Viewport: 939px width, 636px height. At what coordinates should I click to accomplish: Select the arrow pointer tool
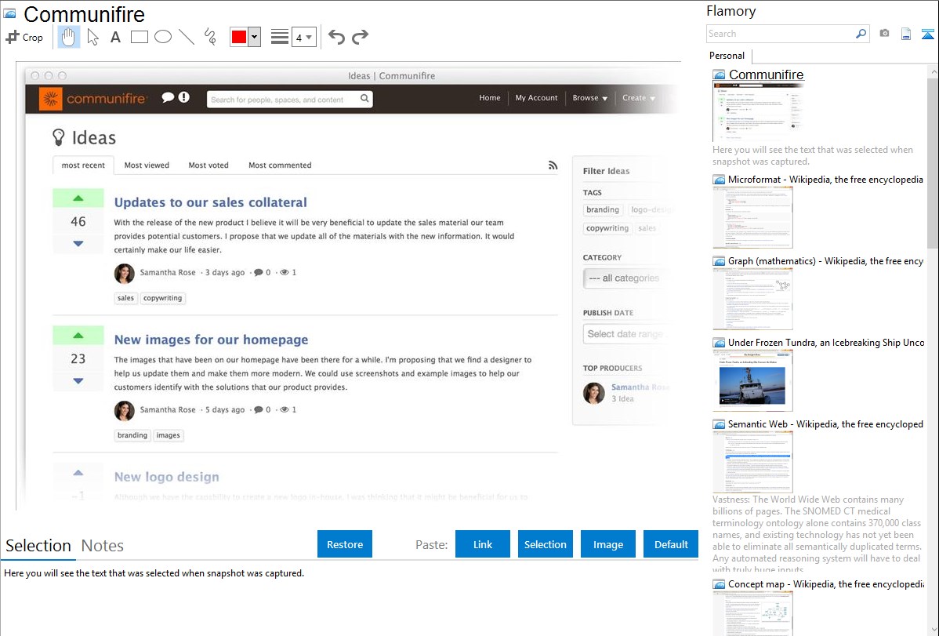(x=92, y=37)
